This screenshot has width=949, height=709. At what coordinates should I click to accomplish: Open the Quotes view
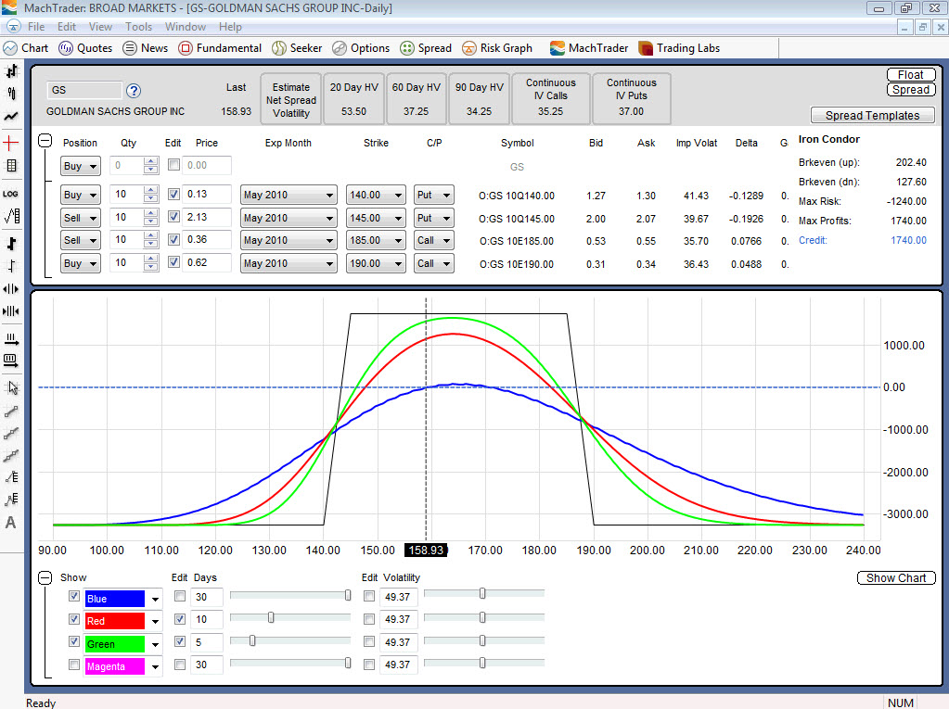[85, 48]
